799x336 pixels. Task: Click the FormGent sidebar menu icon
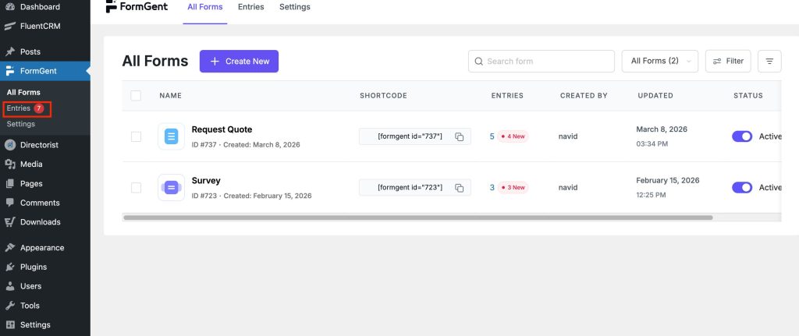click(x=9, y=71)
